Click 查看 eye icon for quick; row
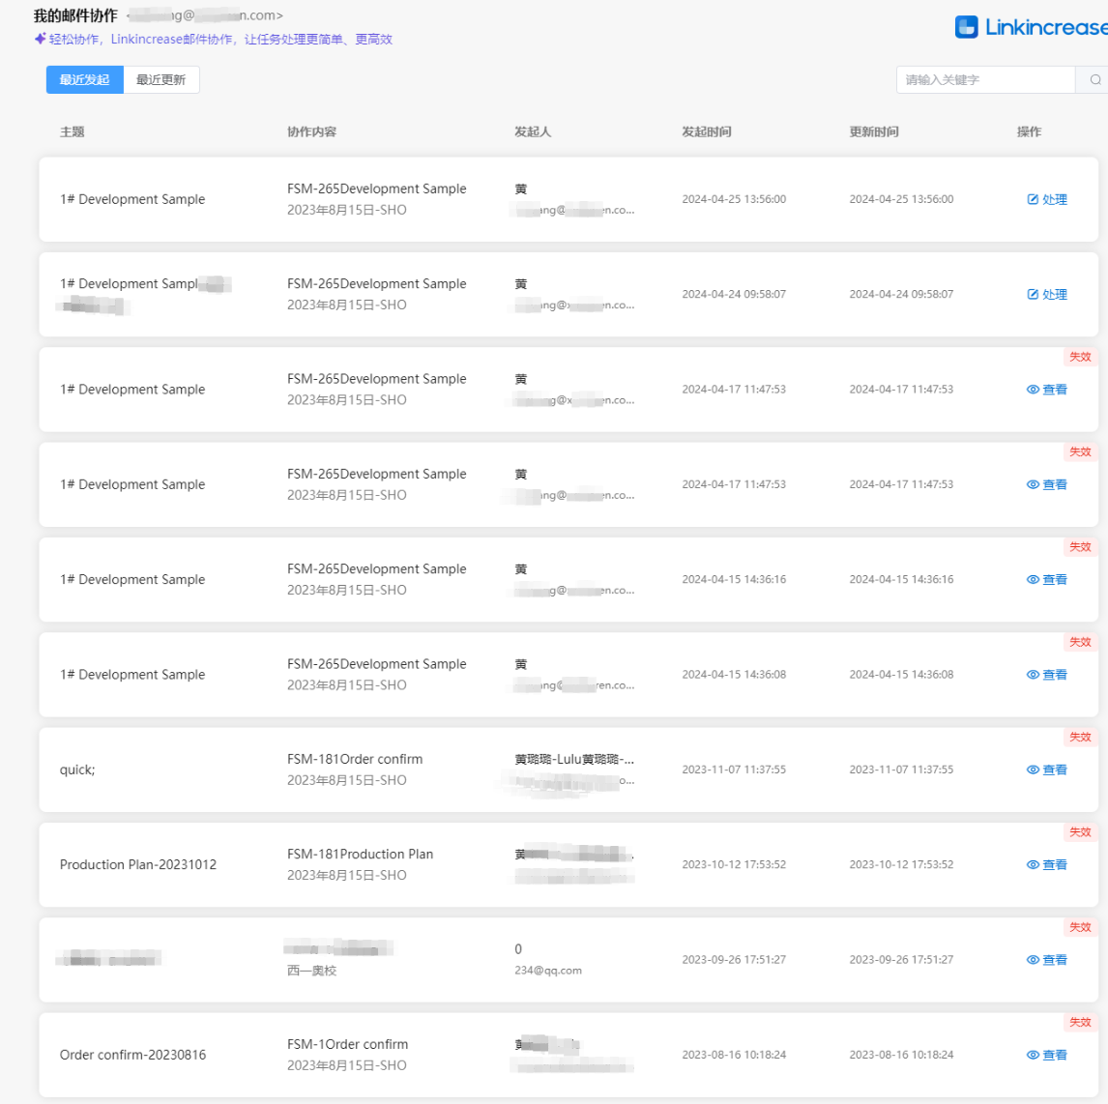 1033,770
